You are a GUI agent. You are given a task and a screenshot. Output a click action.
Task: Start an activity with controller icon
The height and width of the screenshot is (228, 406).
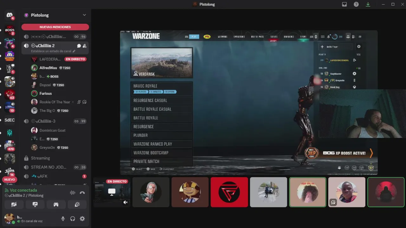click(x=56, y=205)
